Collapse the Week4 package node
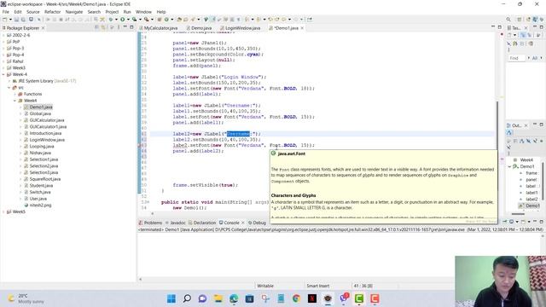This screenshot has height=307, width=546. (15, 101)
